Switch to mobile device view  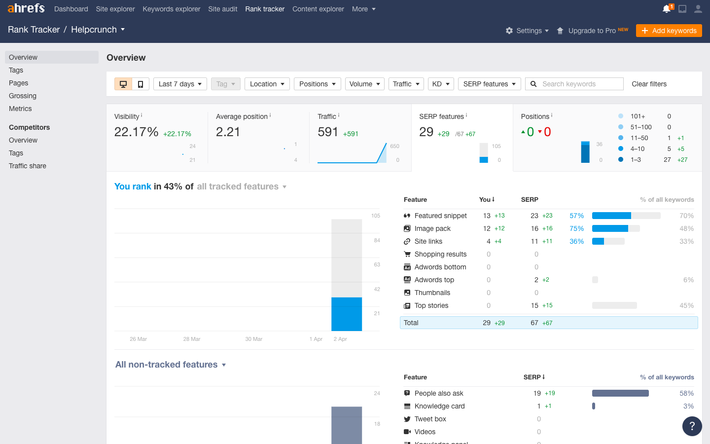tap(141, 84)
